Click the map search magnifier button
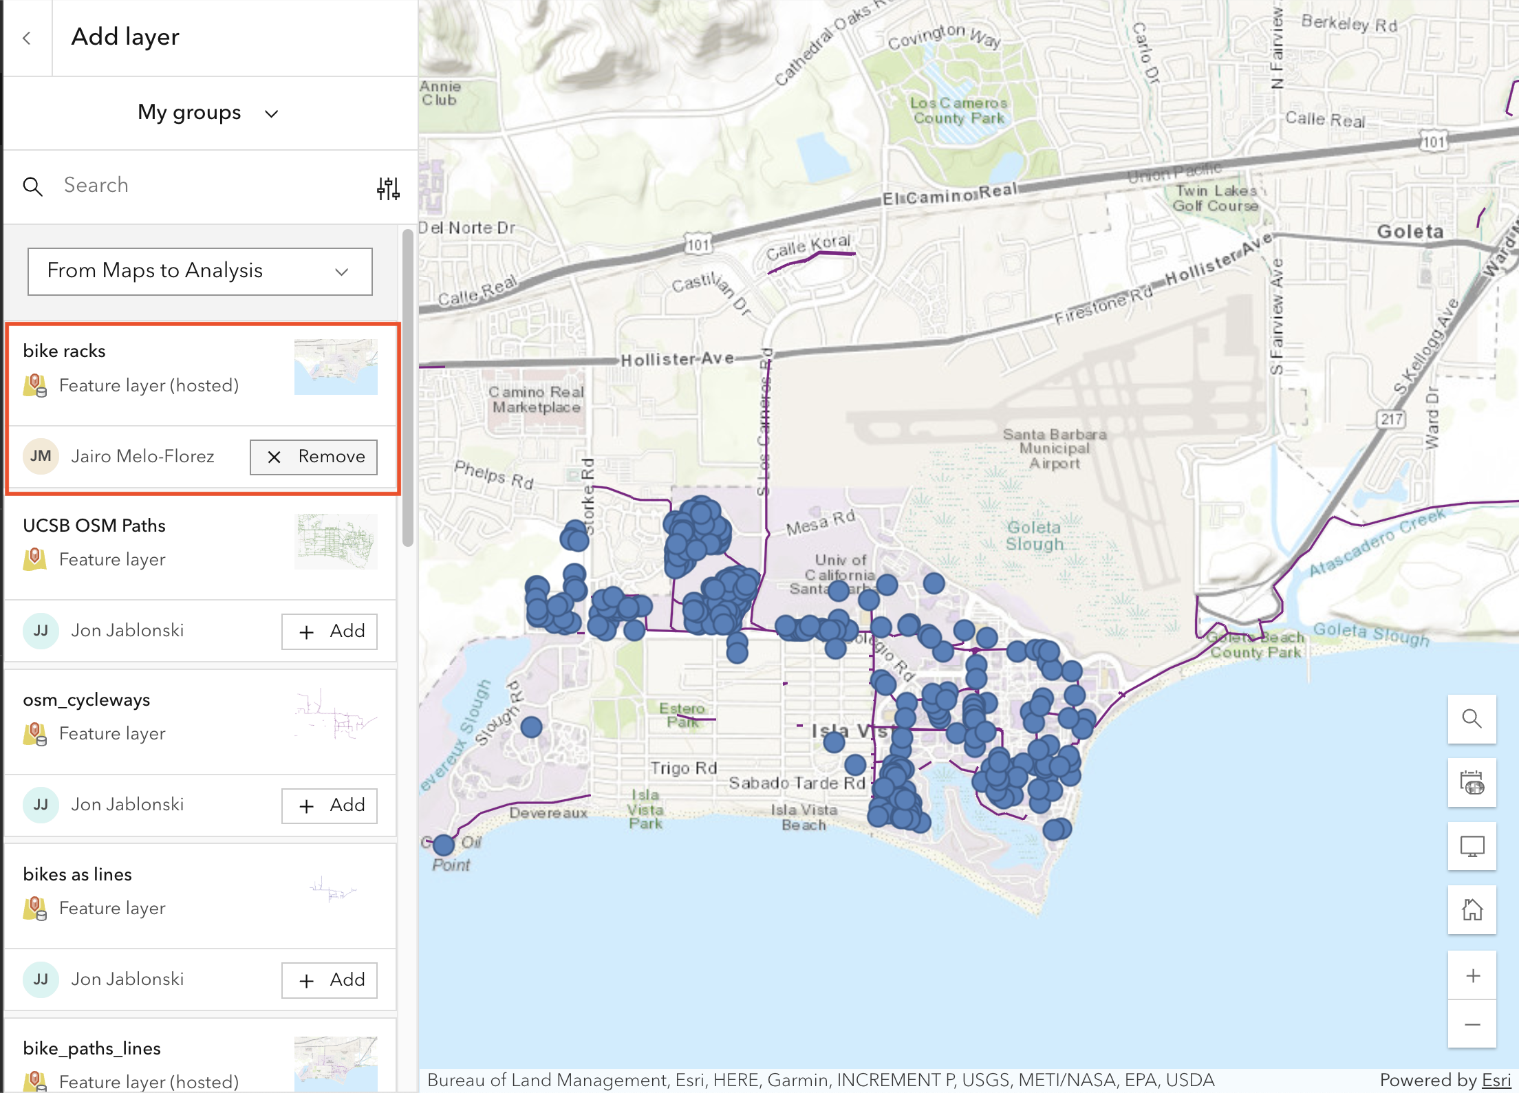 tap(1472, 719)
